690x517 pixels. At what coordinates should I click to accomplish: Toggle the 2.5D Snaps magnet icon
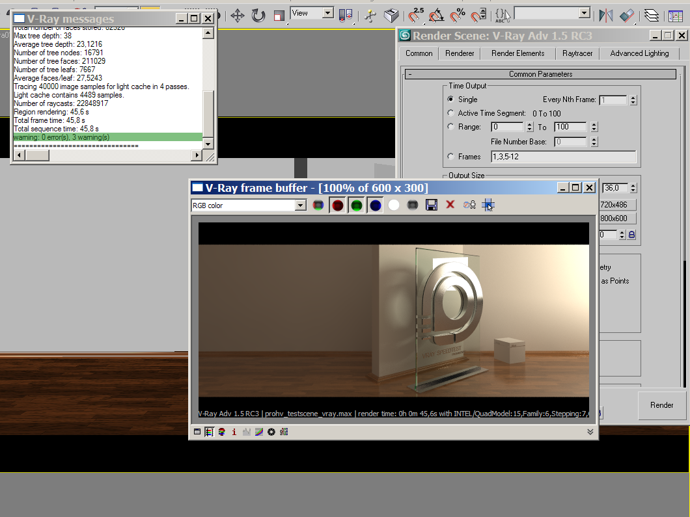[x=415, y=15]
